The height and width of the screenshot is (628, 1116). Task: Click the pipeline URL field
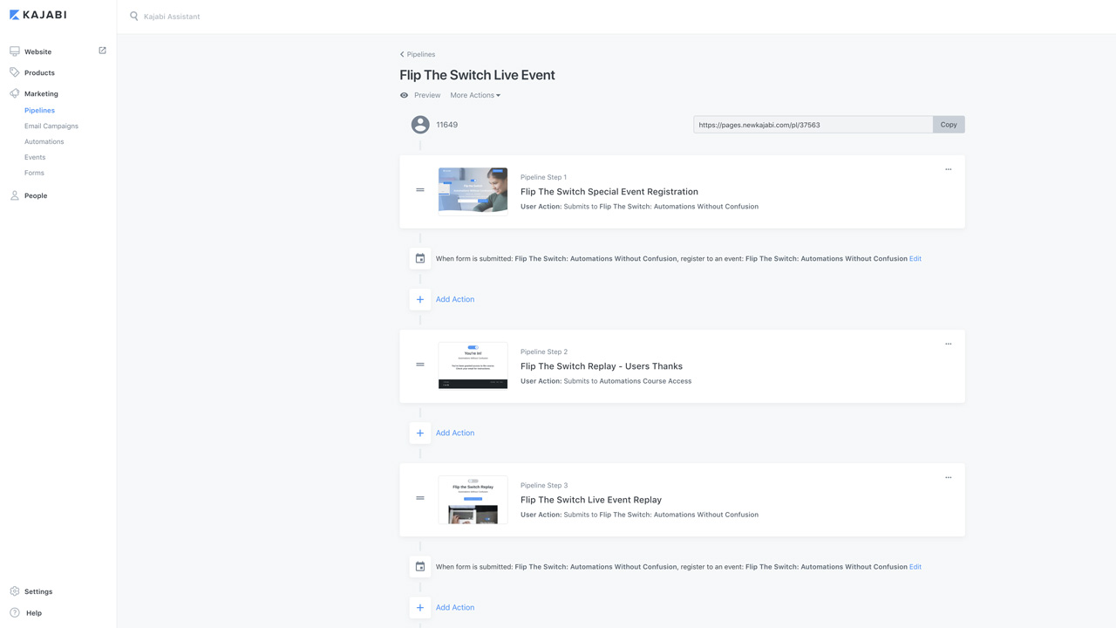(813, 125)
